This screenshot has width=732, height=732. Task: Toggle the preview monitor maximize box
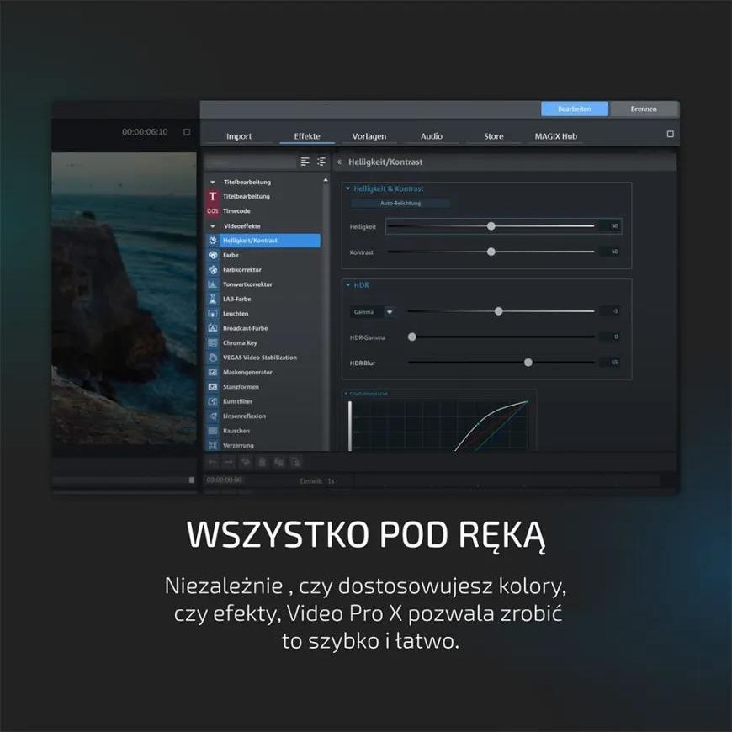(187, 132)
